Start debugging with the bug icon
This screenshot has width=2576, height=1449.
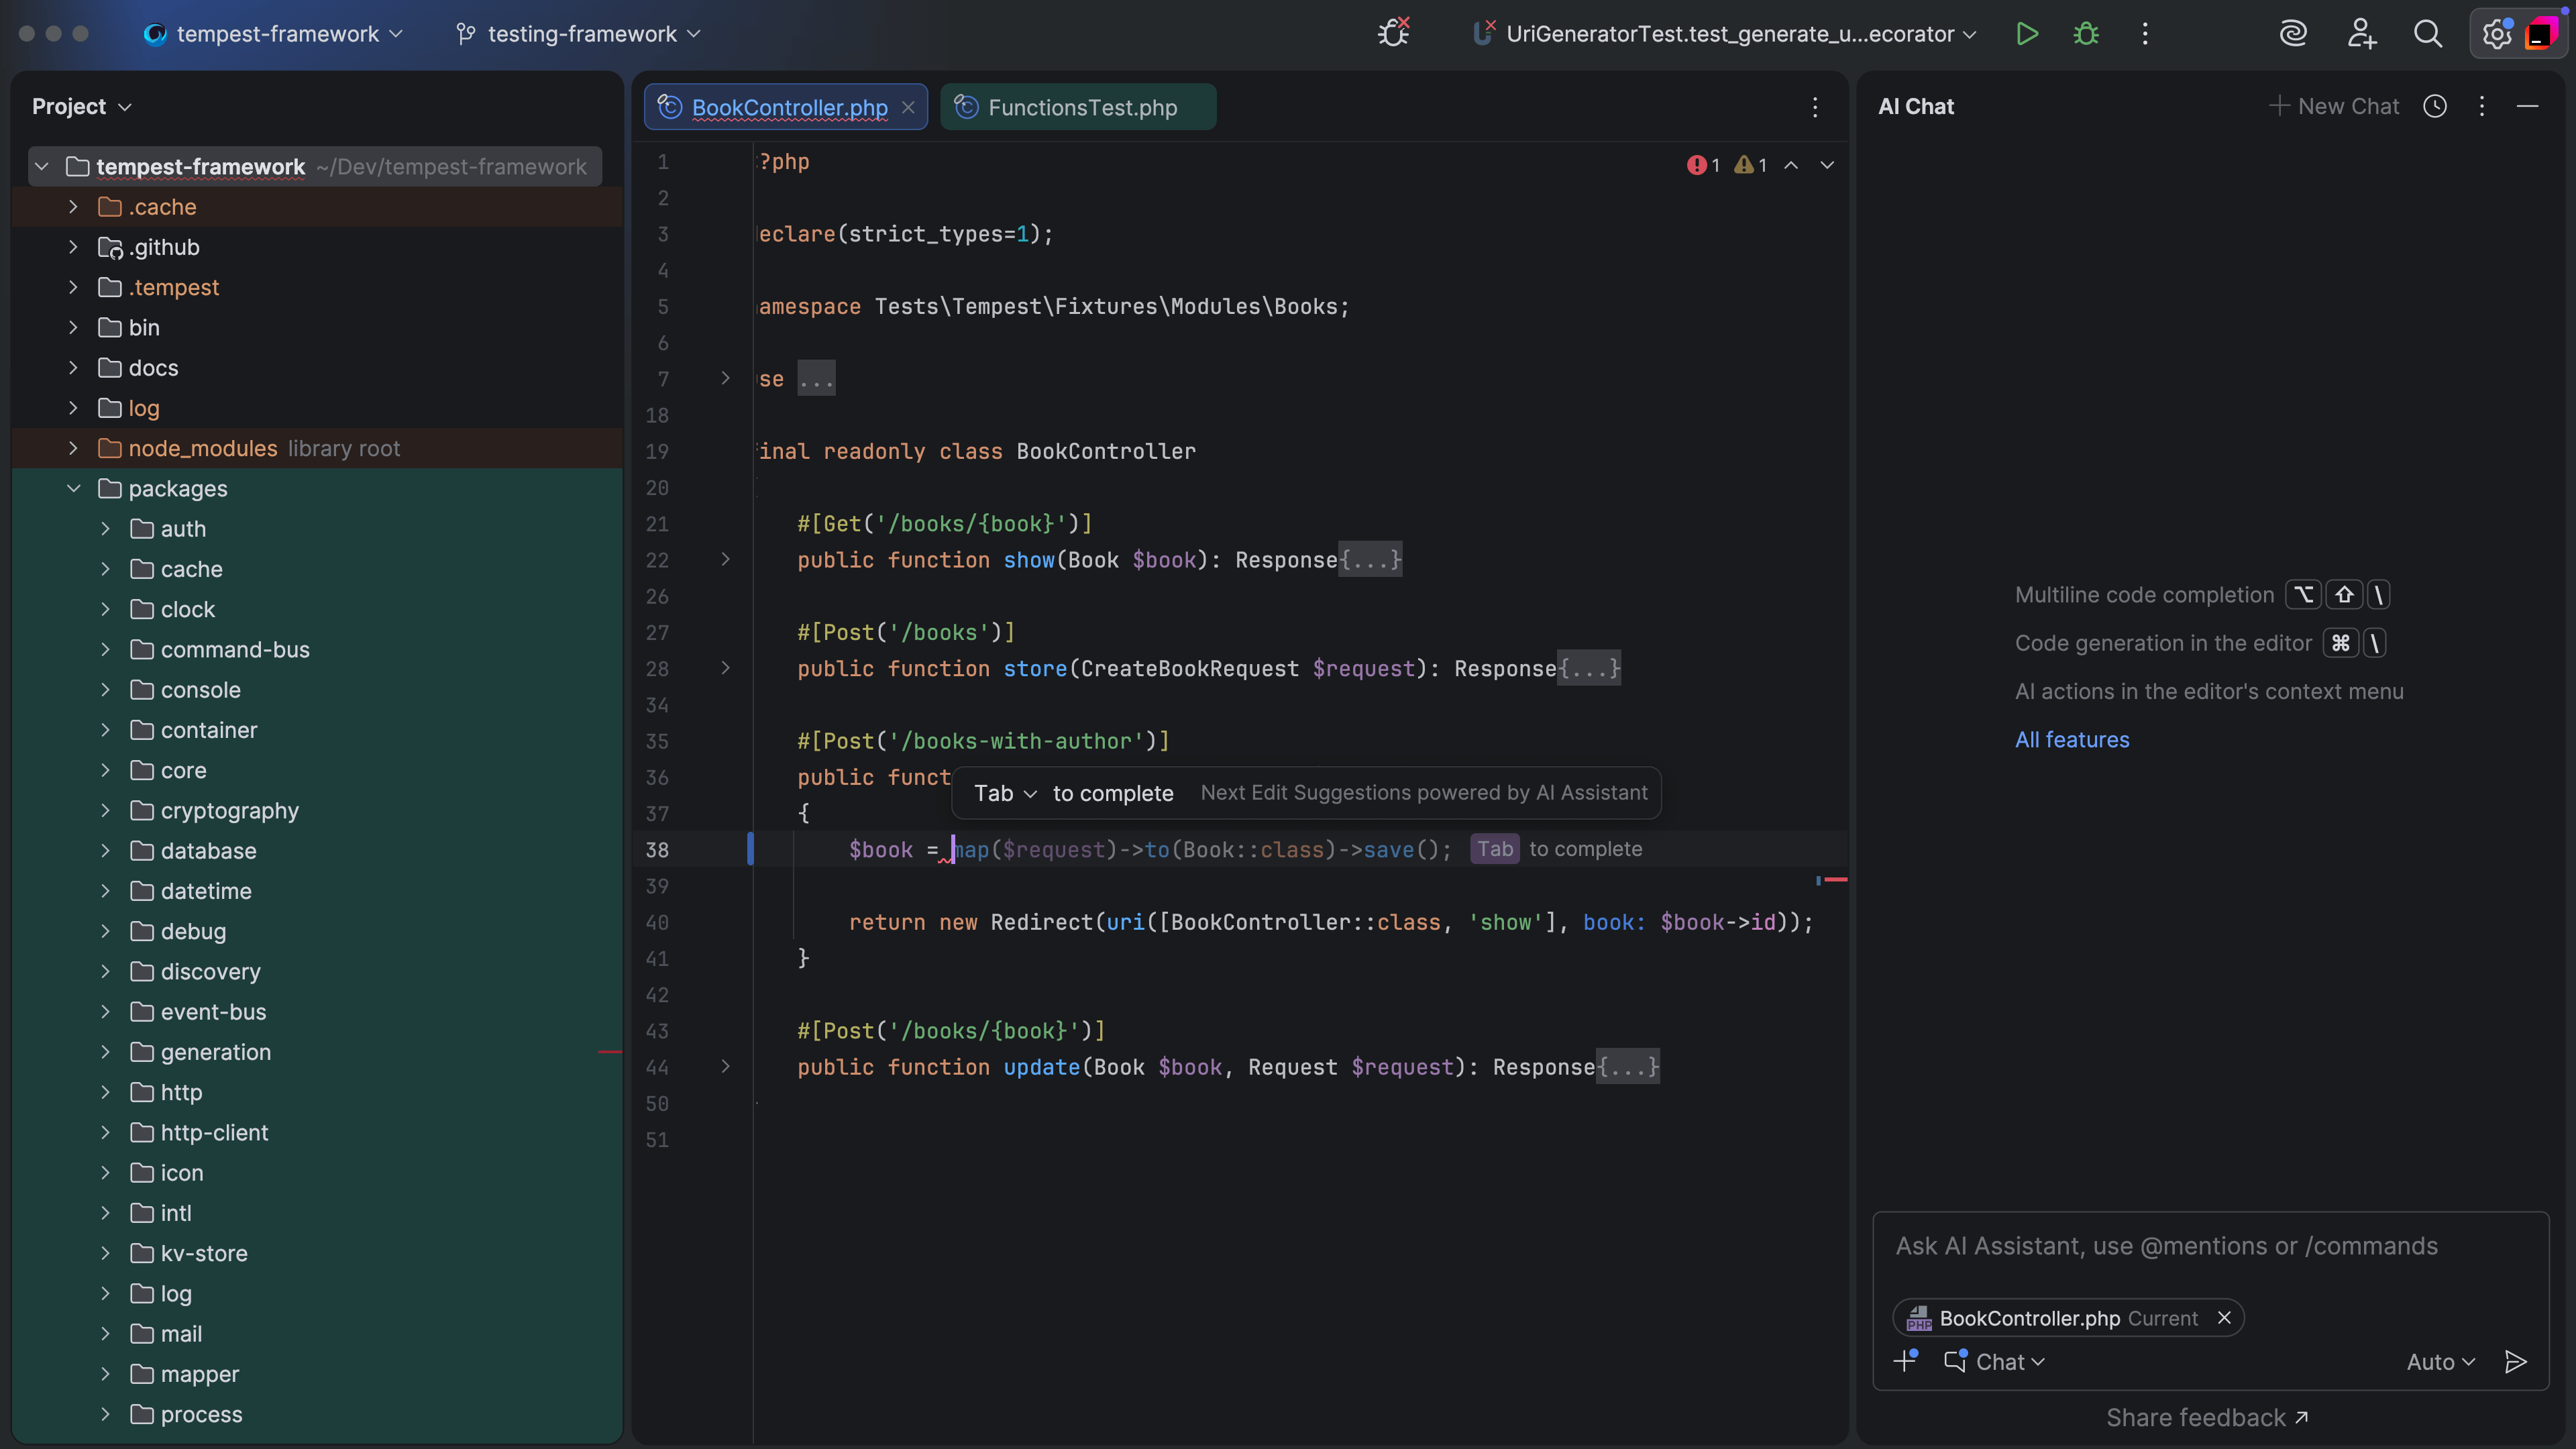2085,33
